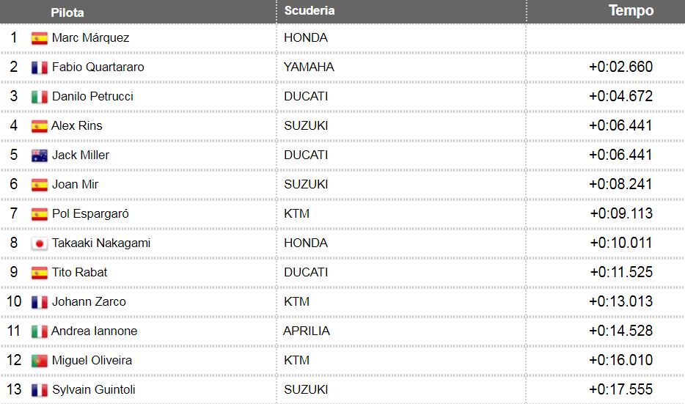Click Tito Rabat's name
Image resolution: width=685 pixels, height=404 pixels.
[79, 272]
